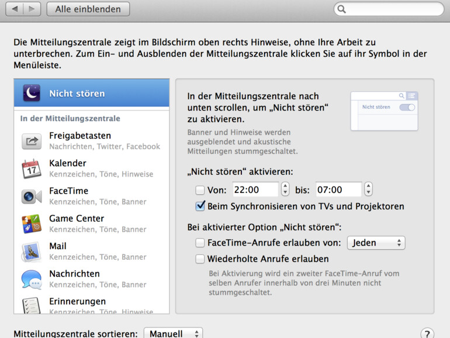Choose the Game Center icon
The image size is (450, 338).
pos(31,224)
